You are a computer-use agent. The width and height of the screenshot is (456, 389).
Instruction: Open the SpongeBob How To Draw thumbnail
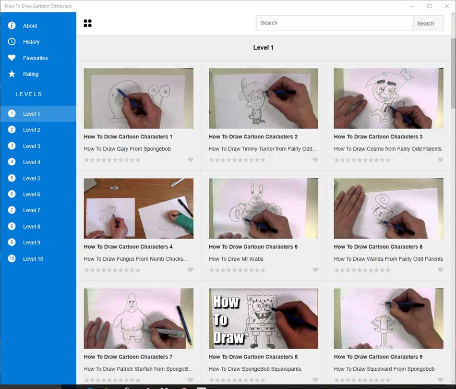pyautogui.click(x=264, y=318)
